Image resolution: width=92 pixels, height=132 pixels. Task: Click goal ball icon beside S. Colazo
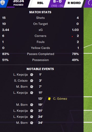click(32, 81)
